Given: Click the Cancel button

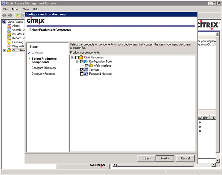Looking at the screenshot, I should coord(185,158).
